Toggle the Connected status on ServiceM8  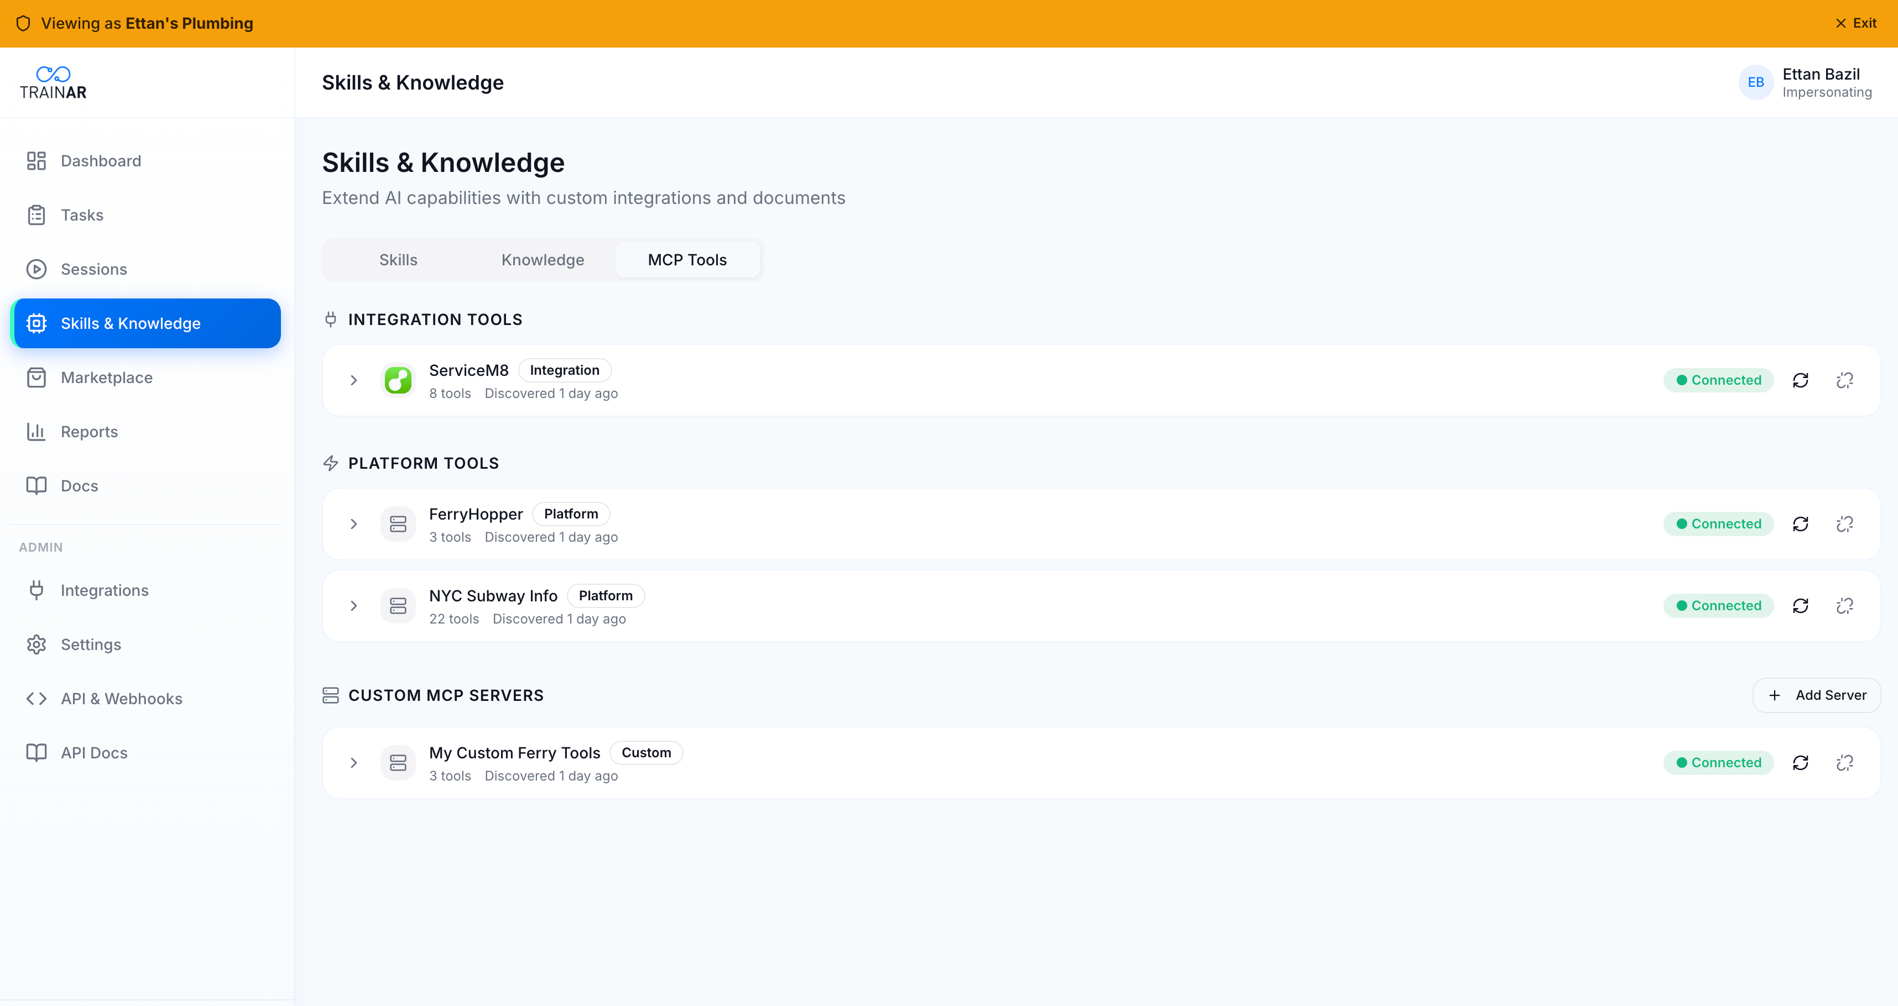(1718, 380)
